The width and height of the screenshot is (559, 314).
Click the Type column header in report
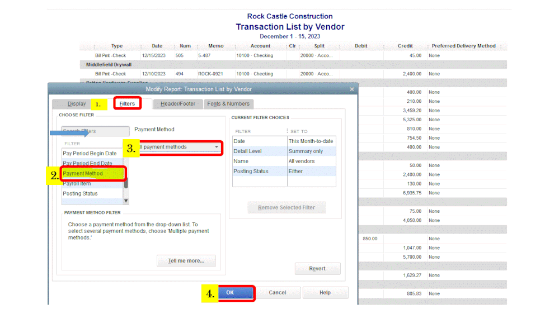(117, 46)
